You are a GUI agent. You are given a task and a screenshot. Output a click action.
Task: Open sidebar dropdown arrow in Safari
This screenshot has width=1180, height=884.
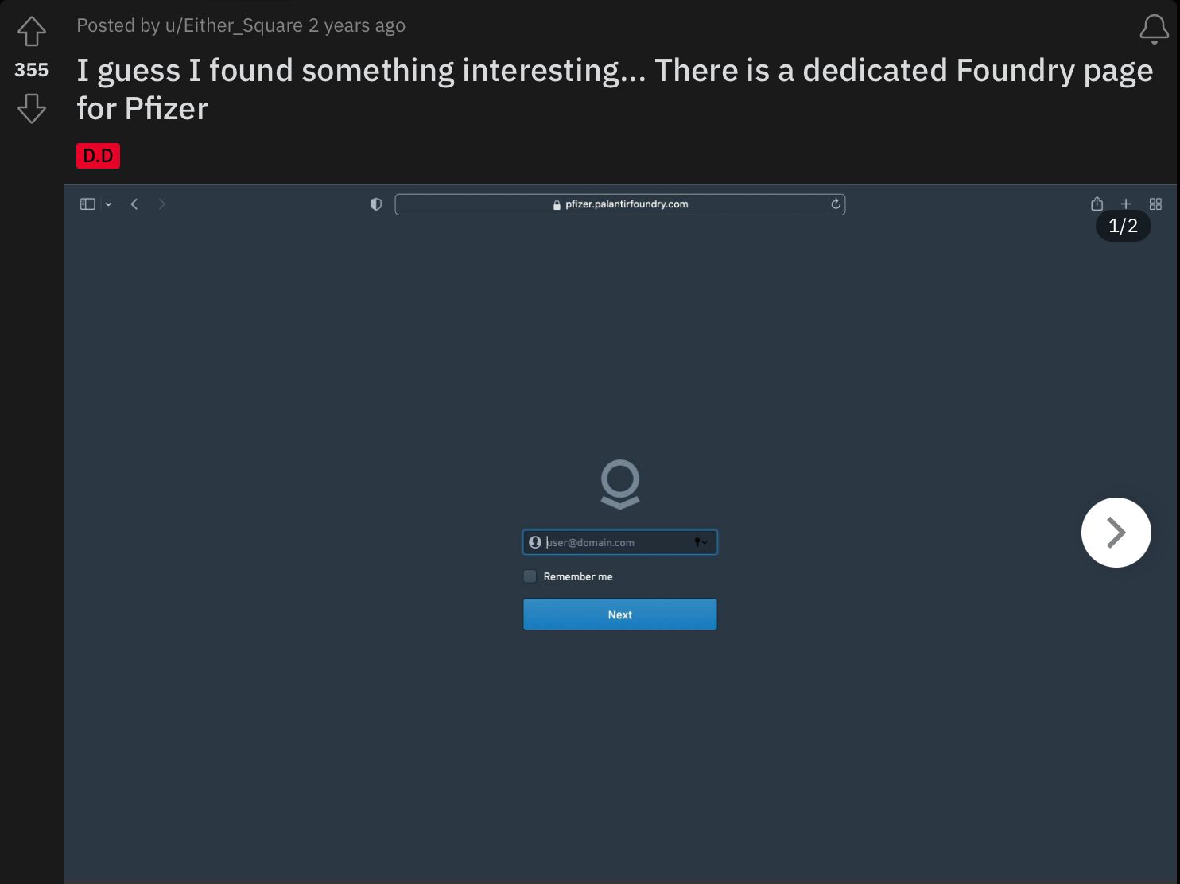[x=109, y=204]
